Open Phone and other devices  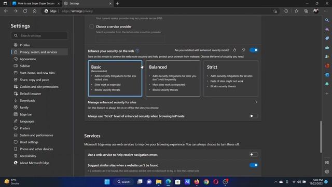click(x=36, y=149)
